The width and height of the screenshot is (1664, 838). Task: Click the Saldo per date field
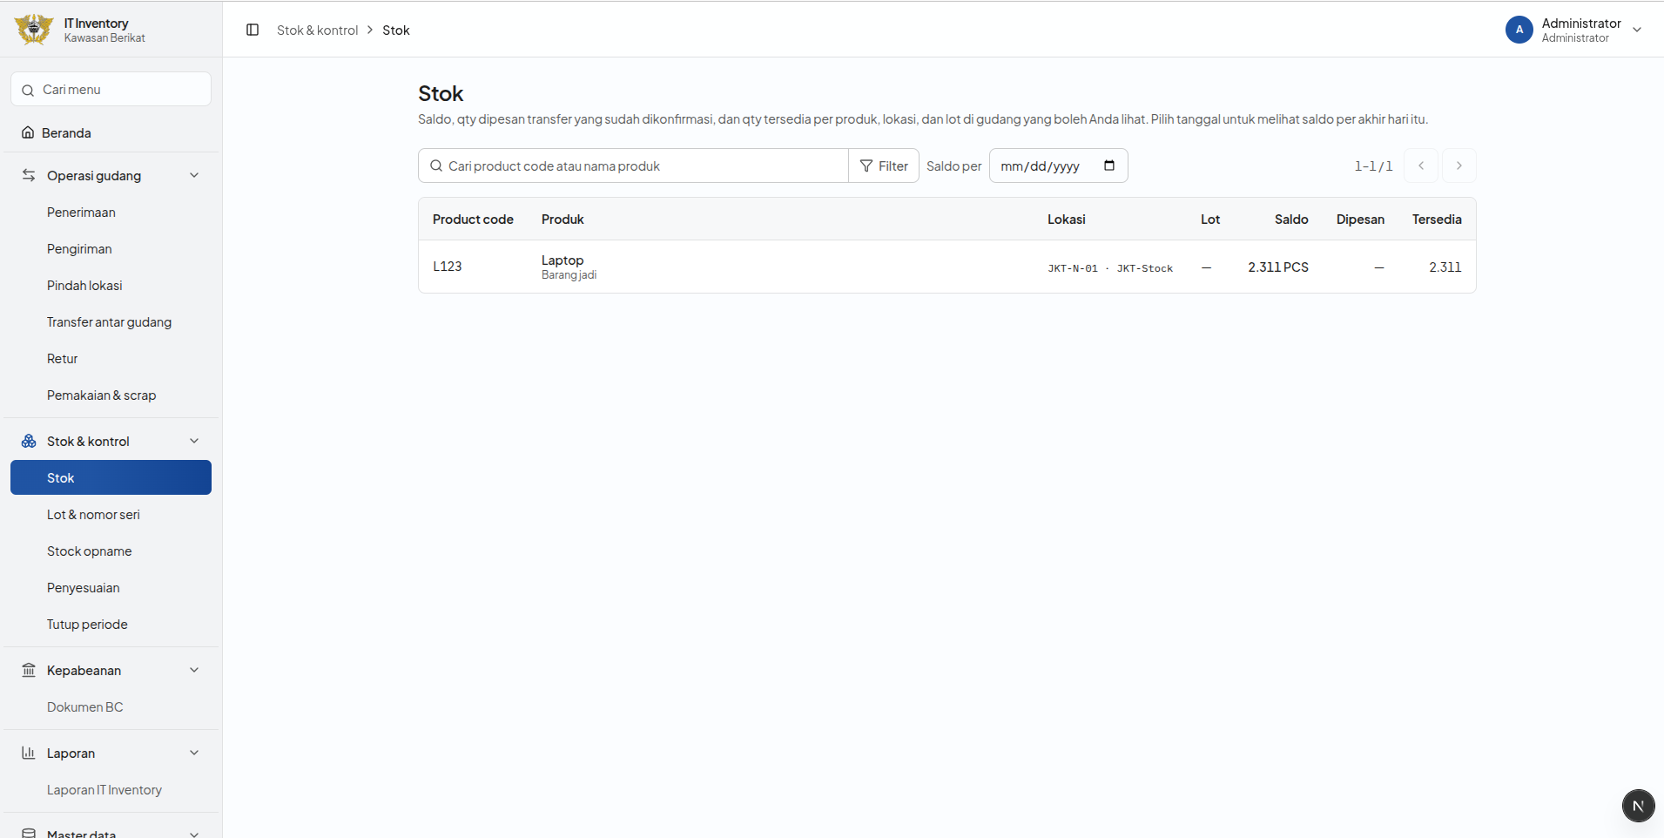click(x=1058, y=166)
